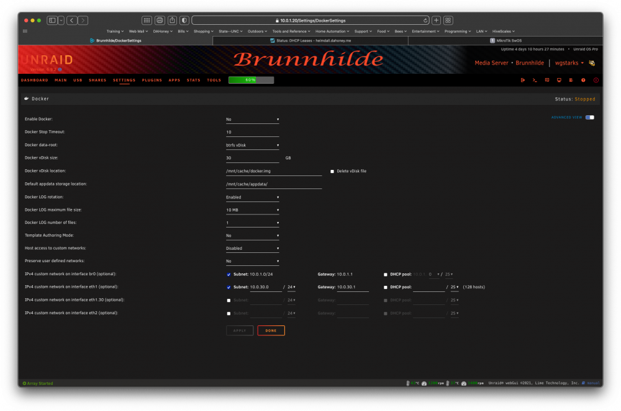Toggle the Unraid help question icon
This screenshot has height=411, width=621.
583,80
